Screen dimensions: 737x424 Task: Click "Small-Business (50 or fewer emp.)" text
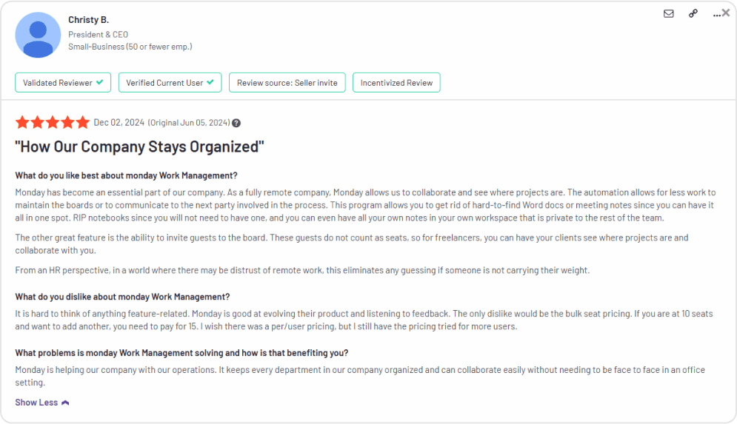point(130,47)
